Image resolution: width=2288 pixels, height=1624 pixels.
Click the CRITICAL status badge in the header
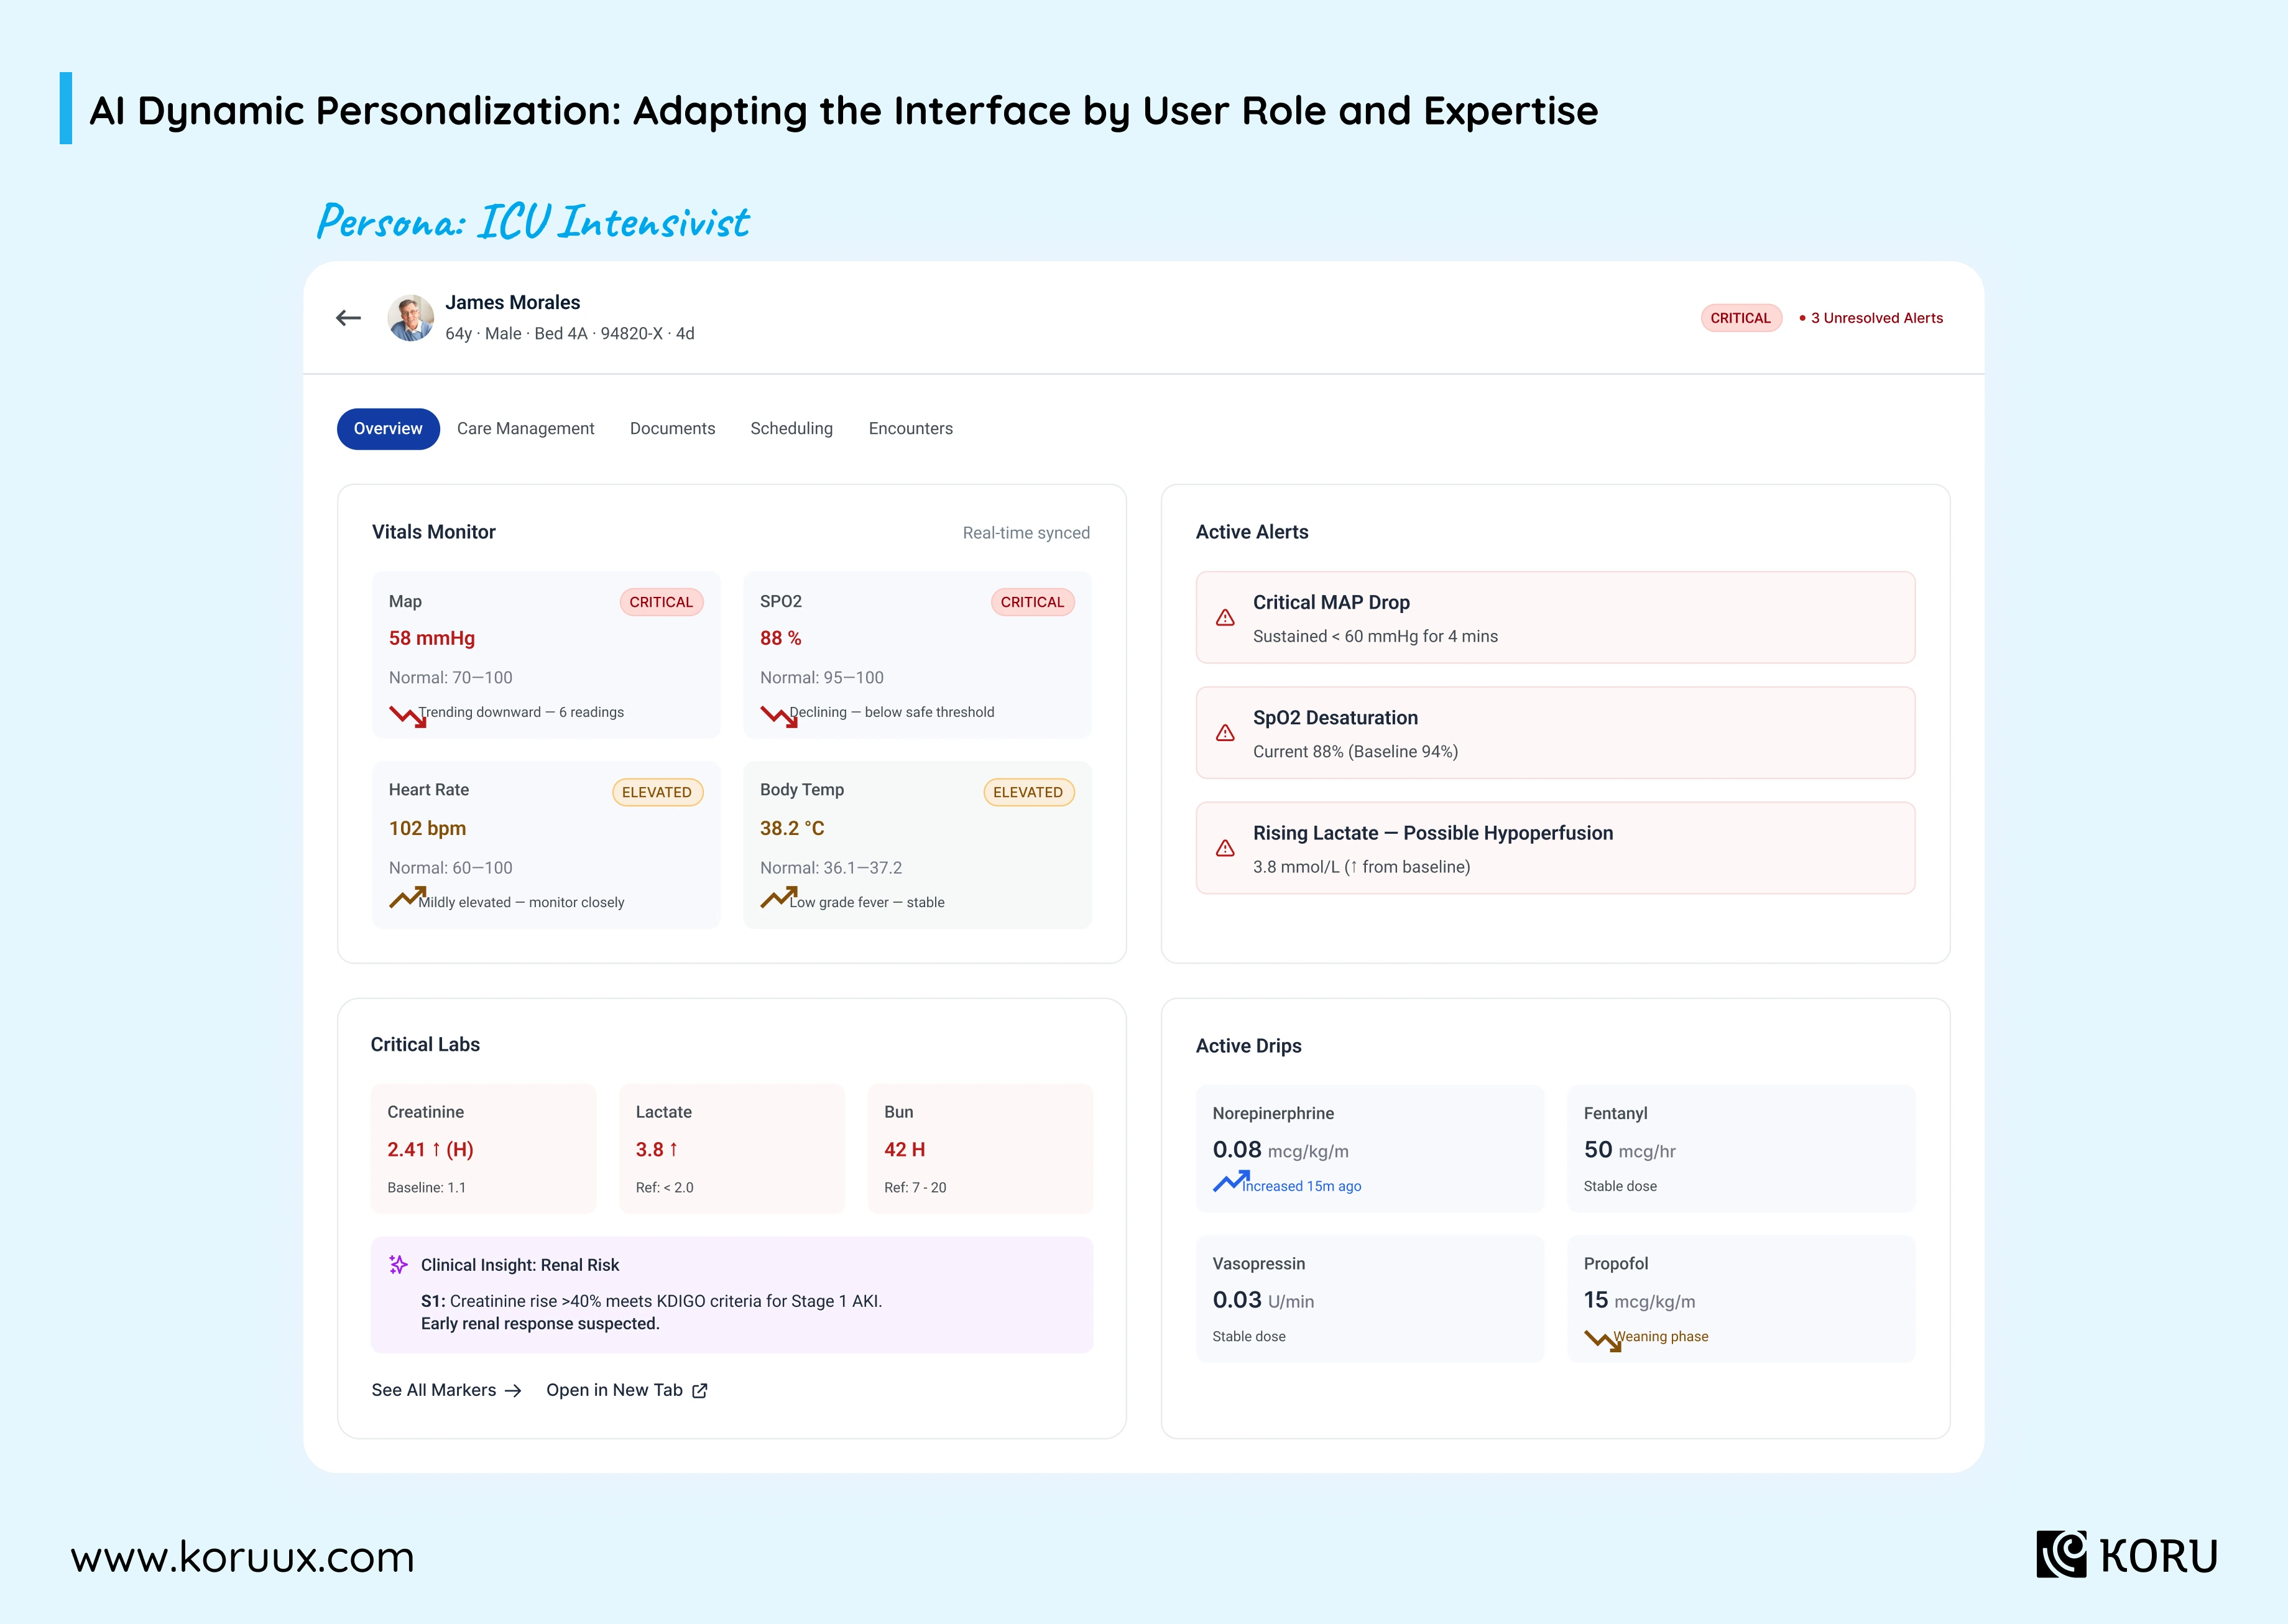pyautogui.click(x=1740, y=318)
